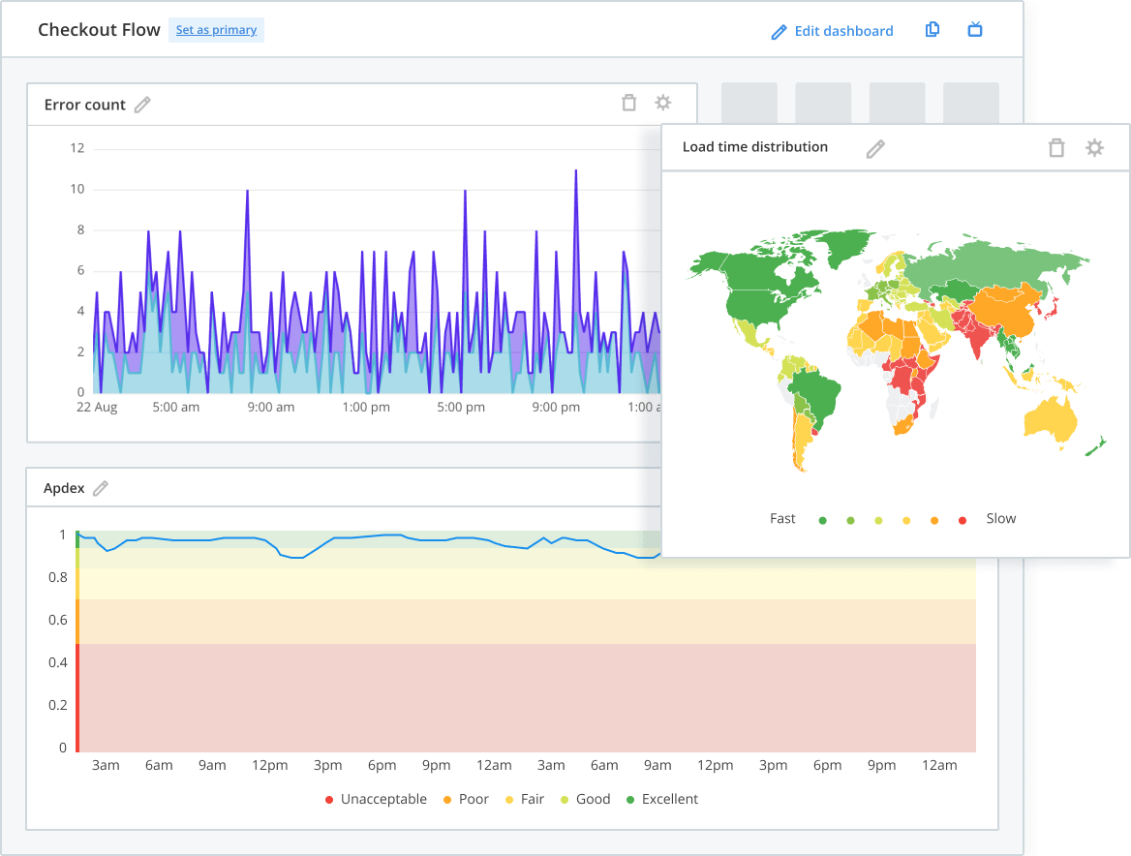Open Error count widget settings gear

663,102
